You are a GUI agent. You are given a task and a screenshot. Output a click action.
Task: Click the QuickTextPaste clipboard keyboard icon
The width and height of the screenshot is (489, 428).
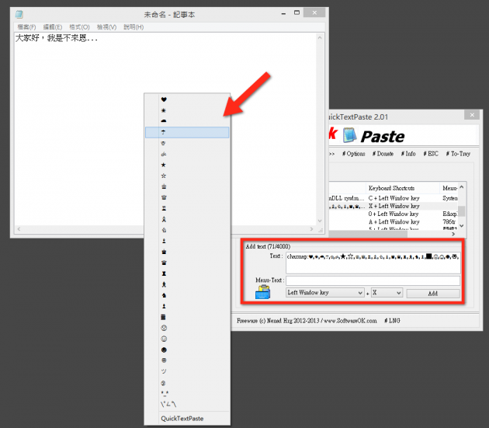[x=264, y=292]
